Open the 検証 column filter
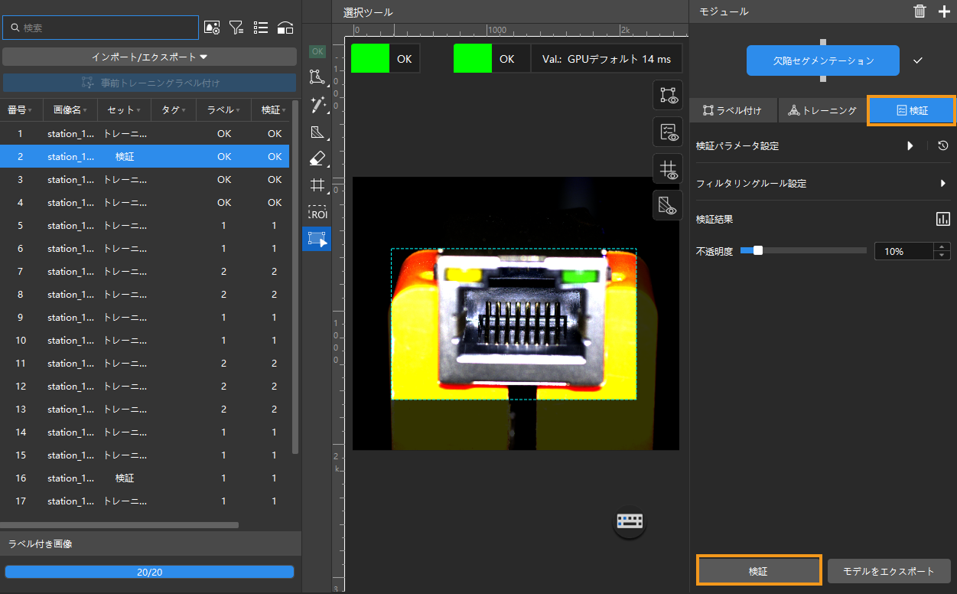 pyautogui.click(x=274, y=110)
